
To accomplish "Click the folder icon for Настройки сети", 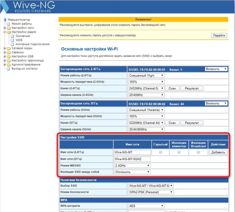I will pyautogui.click(x=9, y=28).
